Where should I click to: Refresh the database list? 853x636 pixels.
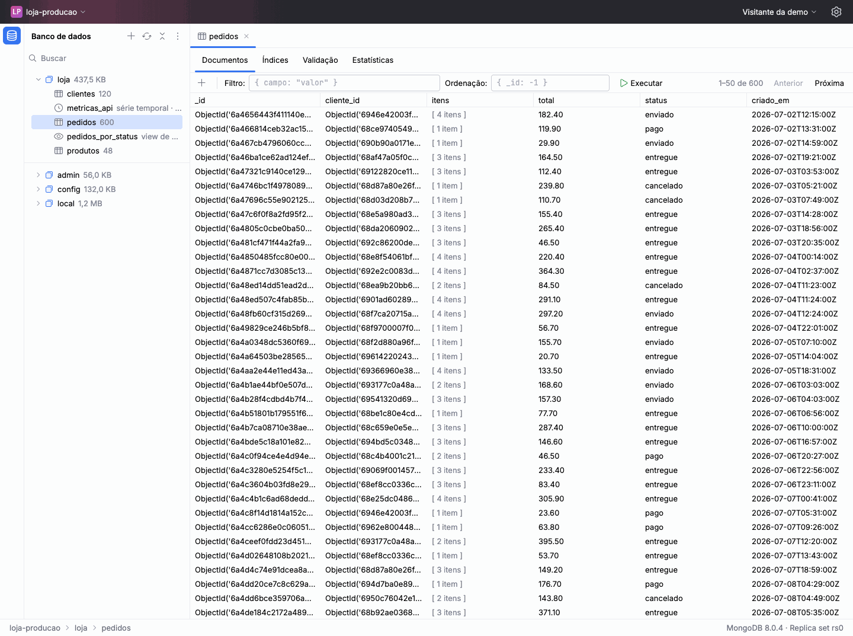point(147,36)
